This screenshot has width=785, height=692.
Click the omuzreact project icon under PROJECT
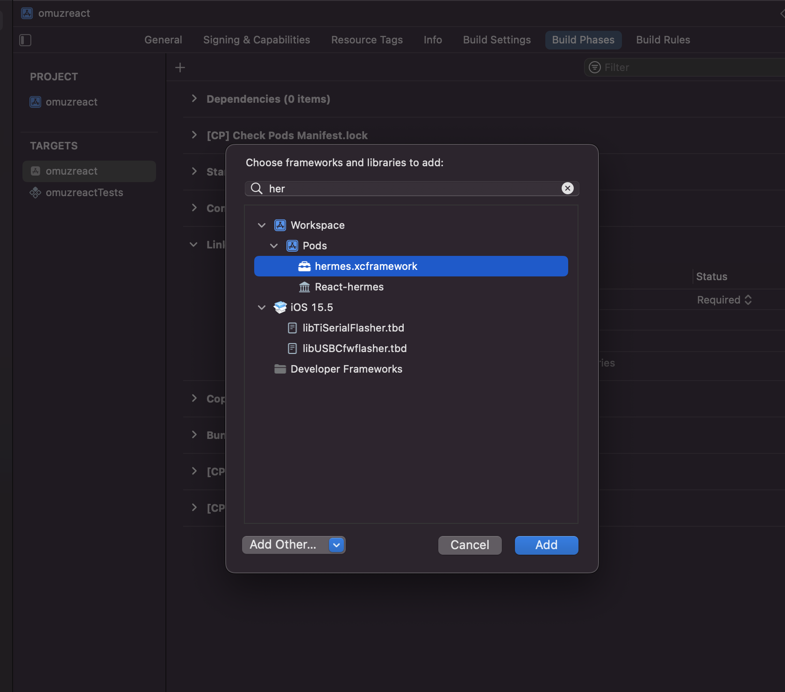(x=36, y=102)
